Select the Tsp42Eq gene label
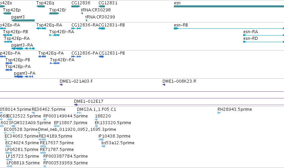This screenshot has width=284, height=168. (x=45, y=3)
